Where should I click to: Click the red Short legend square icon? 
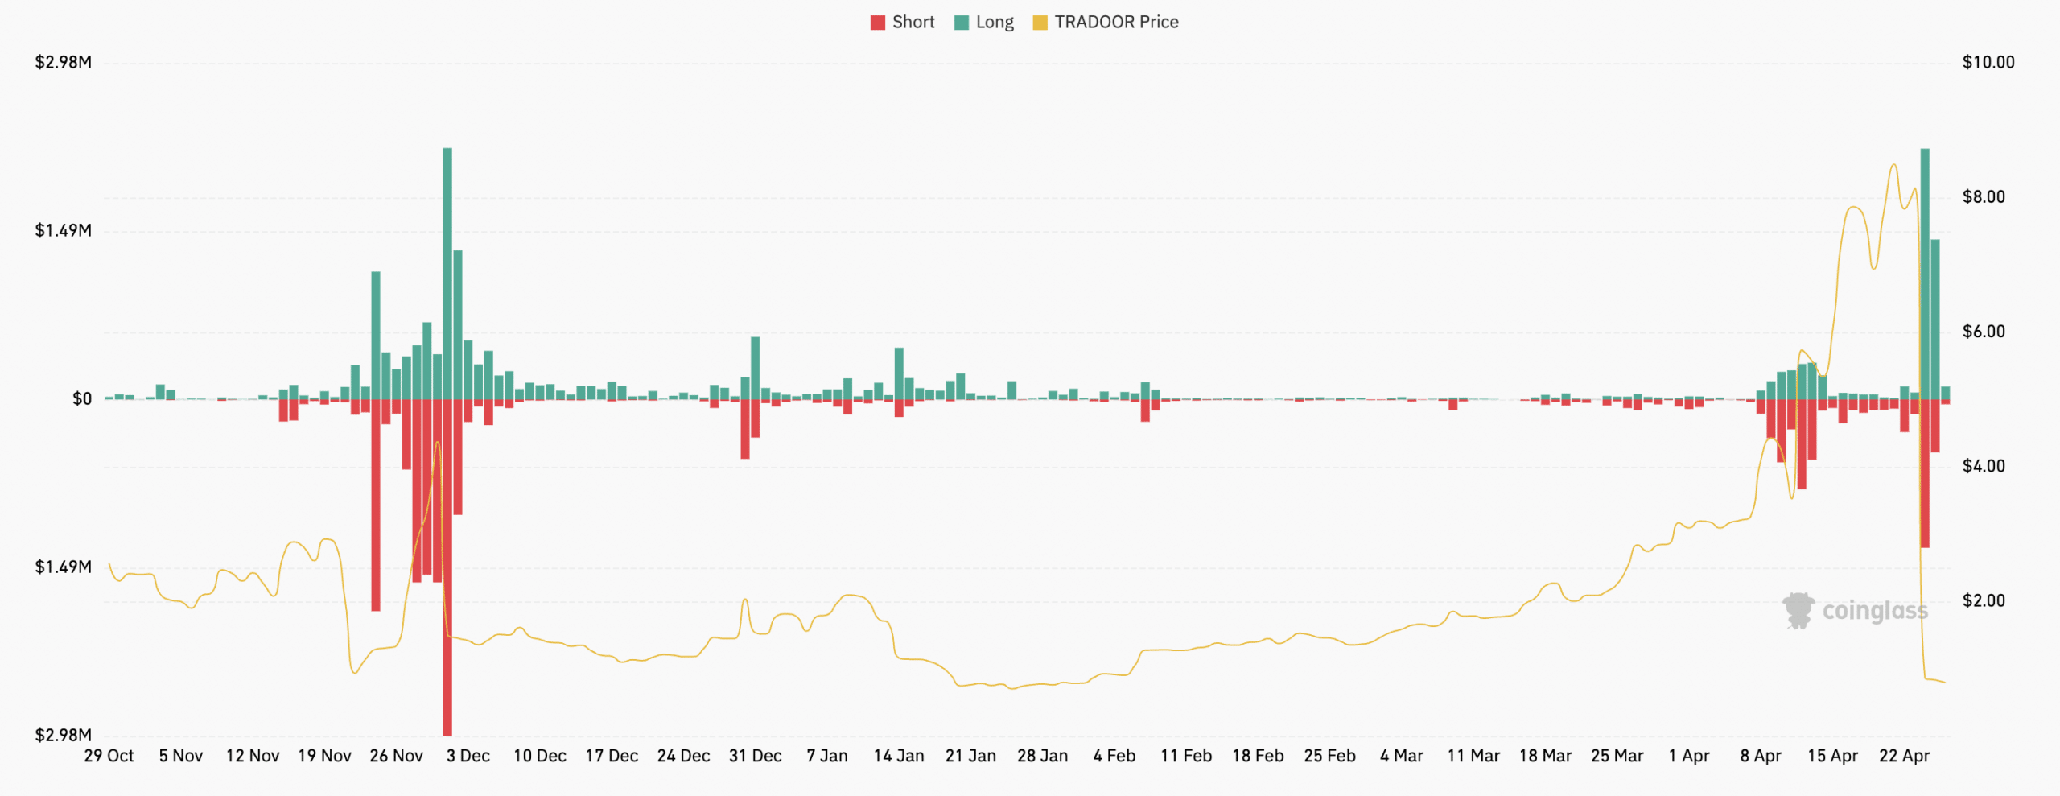pyautogui.click(x=877, y=22)
